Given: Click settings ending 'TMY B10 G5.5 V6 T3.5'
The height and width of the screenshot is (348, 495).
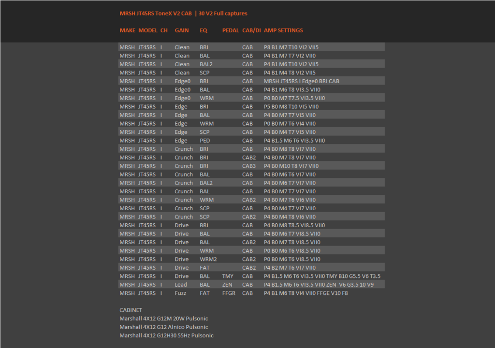Looking at the screenshot, I should pyautogui.click(x=322, y=276).
